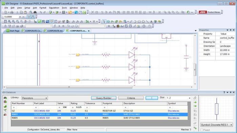Click CECC40101-019 link in R0805 row
Viewport: 237px width, 133px height.
click(x=42, y=118)
